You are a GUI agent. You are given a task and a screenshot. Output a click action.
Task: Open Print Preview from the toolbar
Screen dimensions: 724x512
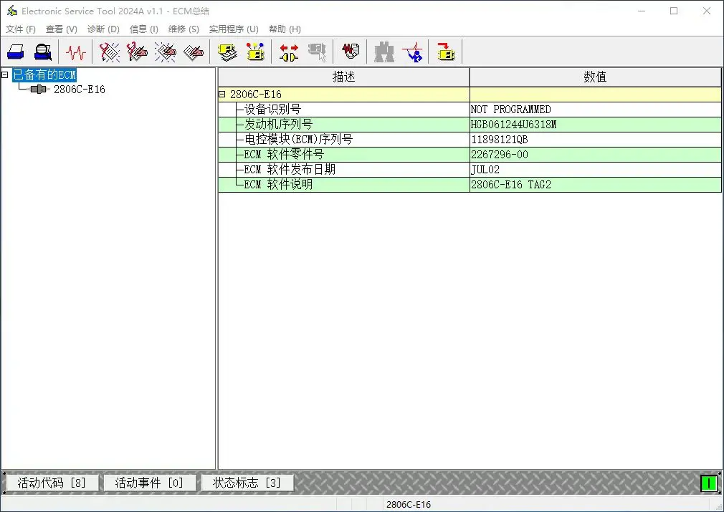(x=43, y=52)
